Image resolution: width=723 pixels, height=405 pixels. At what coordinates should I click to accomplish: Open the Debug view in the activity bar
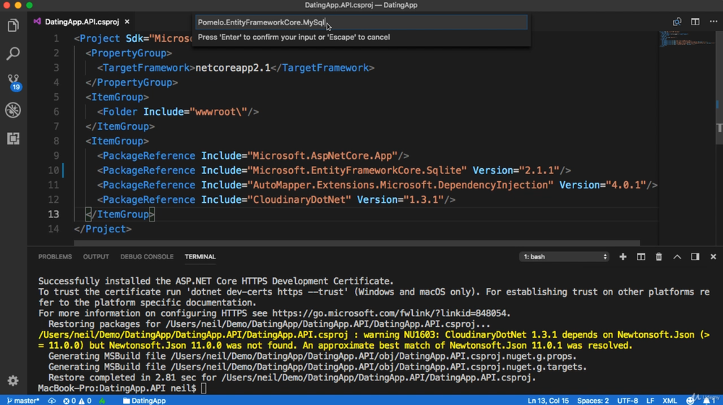pos(13,110)
